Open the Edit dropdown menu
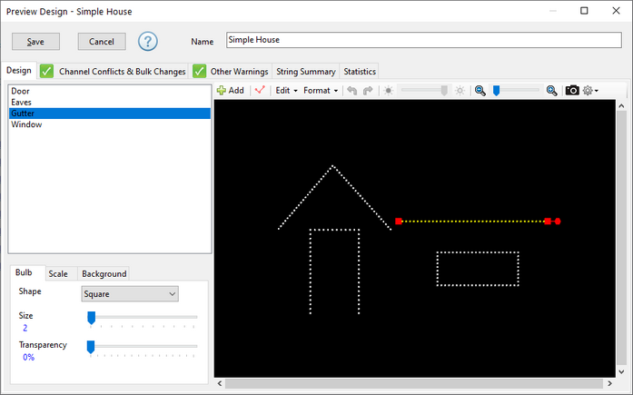 [286, 91]
